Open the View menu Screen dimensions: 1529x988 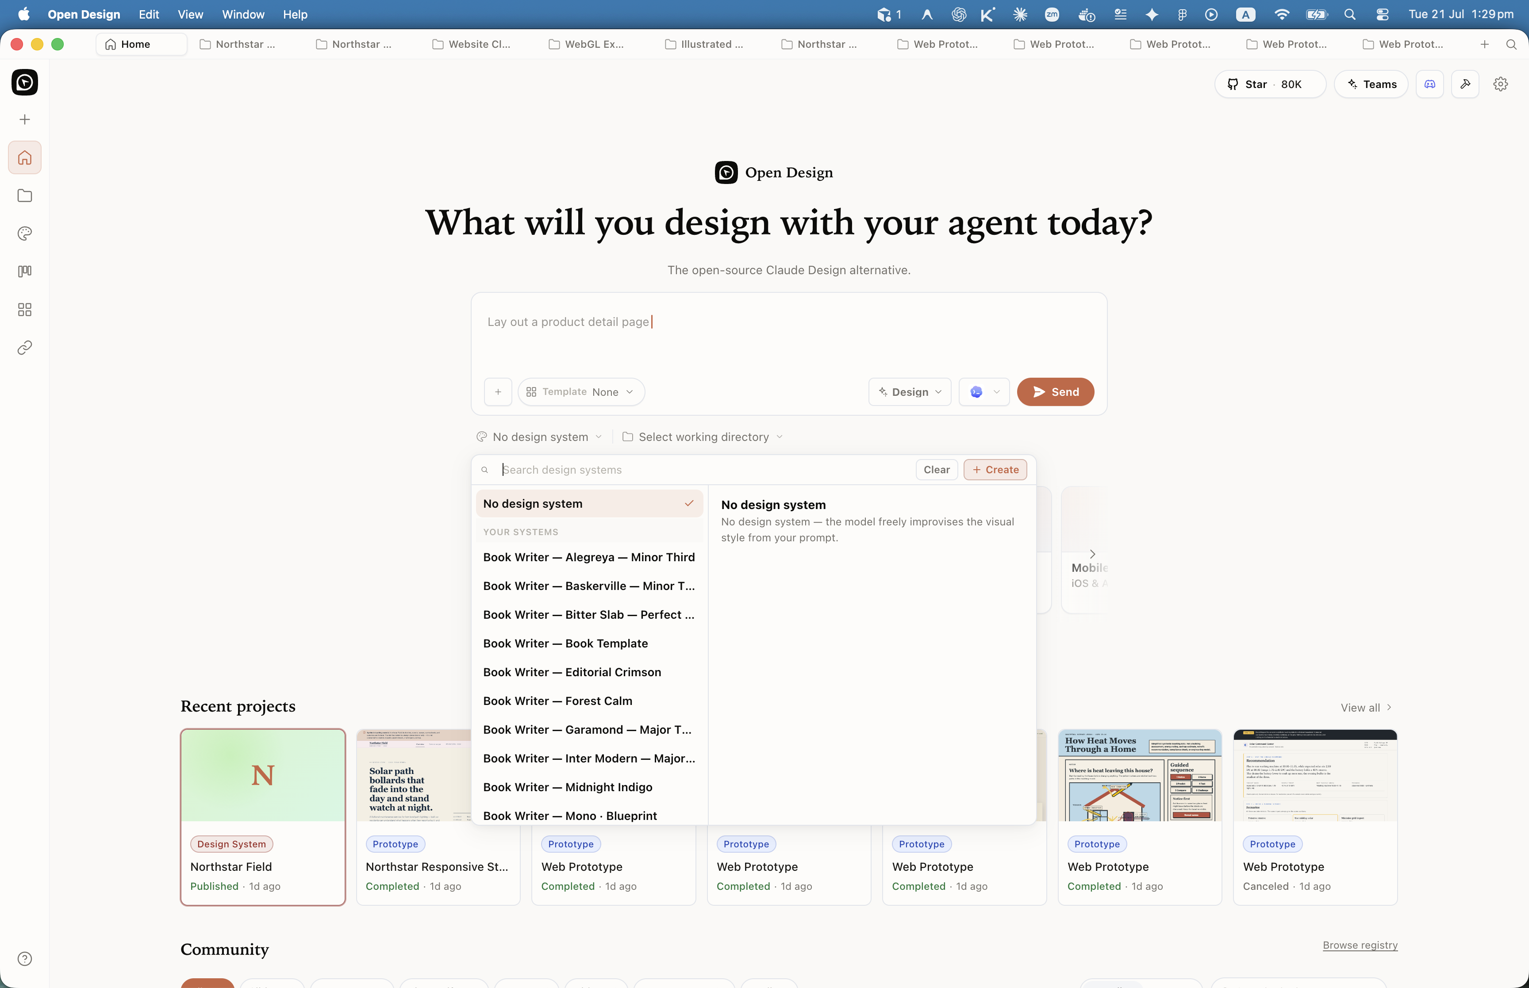click(190, 14)
